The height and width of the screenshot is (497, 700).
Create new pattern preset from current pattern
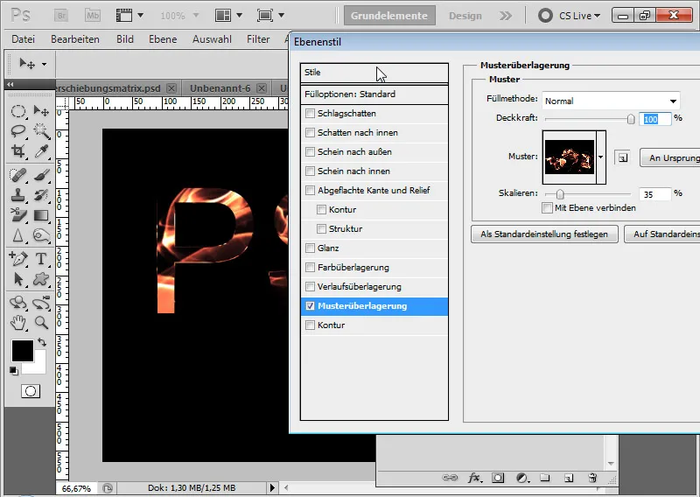pyautogui.click(x=623, y=157)
